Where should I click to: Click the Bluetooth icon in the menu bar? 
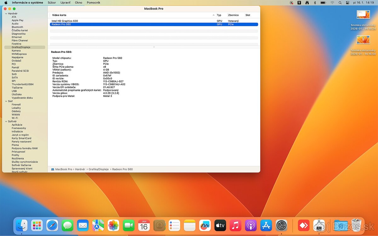(x=315, y=3)
